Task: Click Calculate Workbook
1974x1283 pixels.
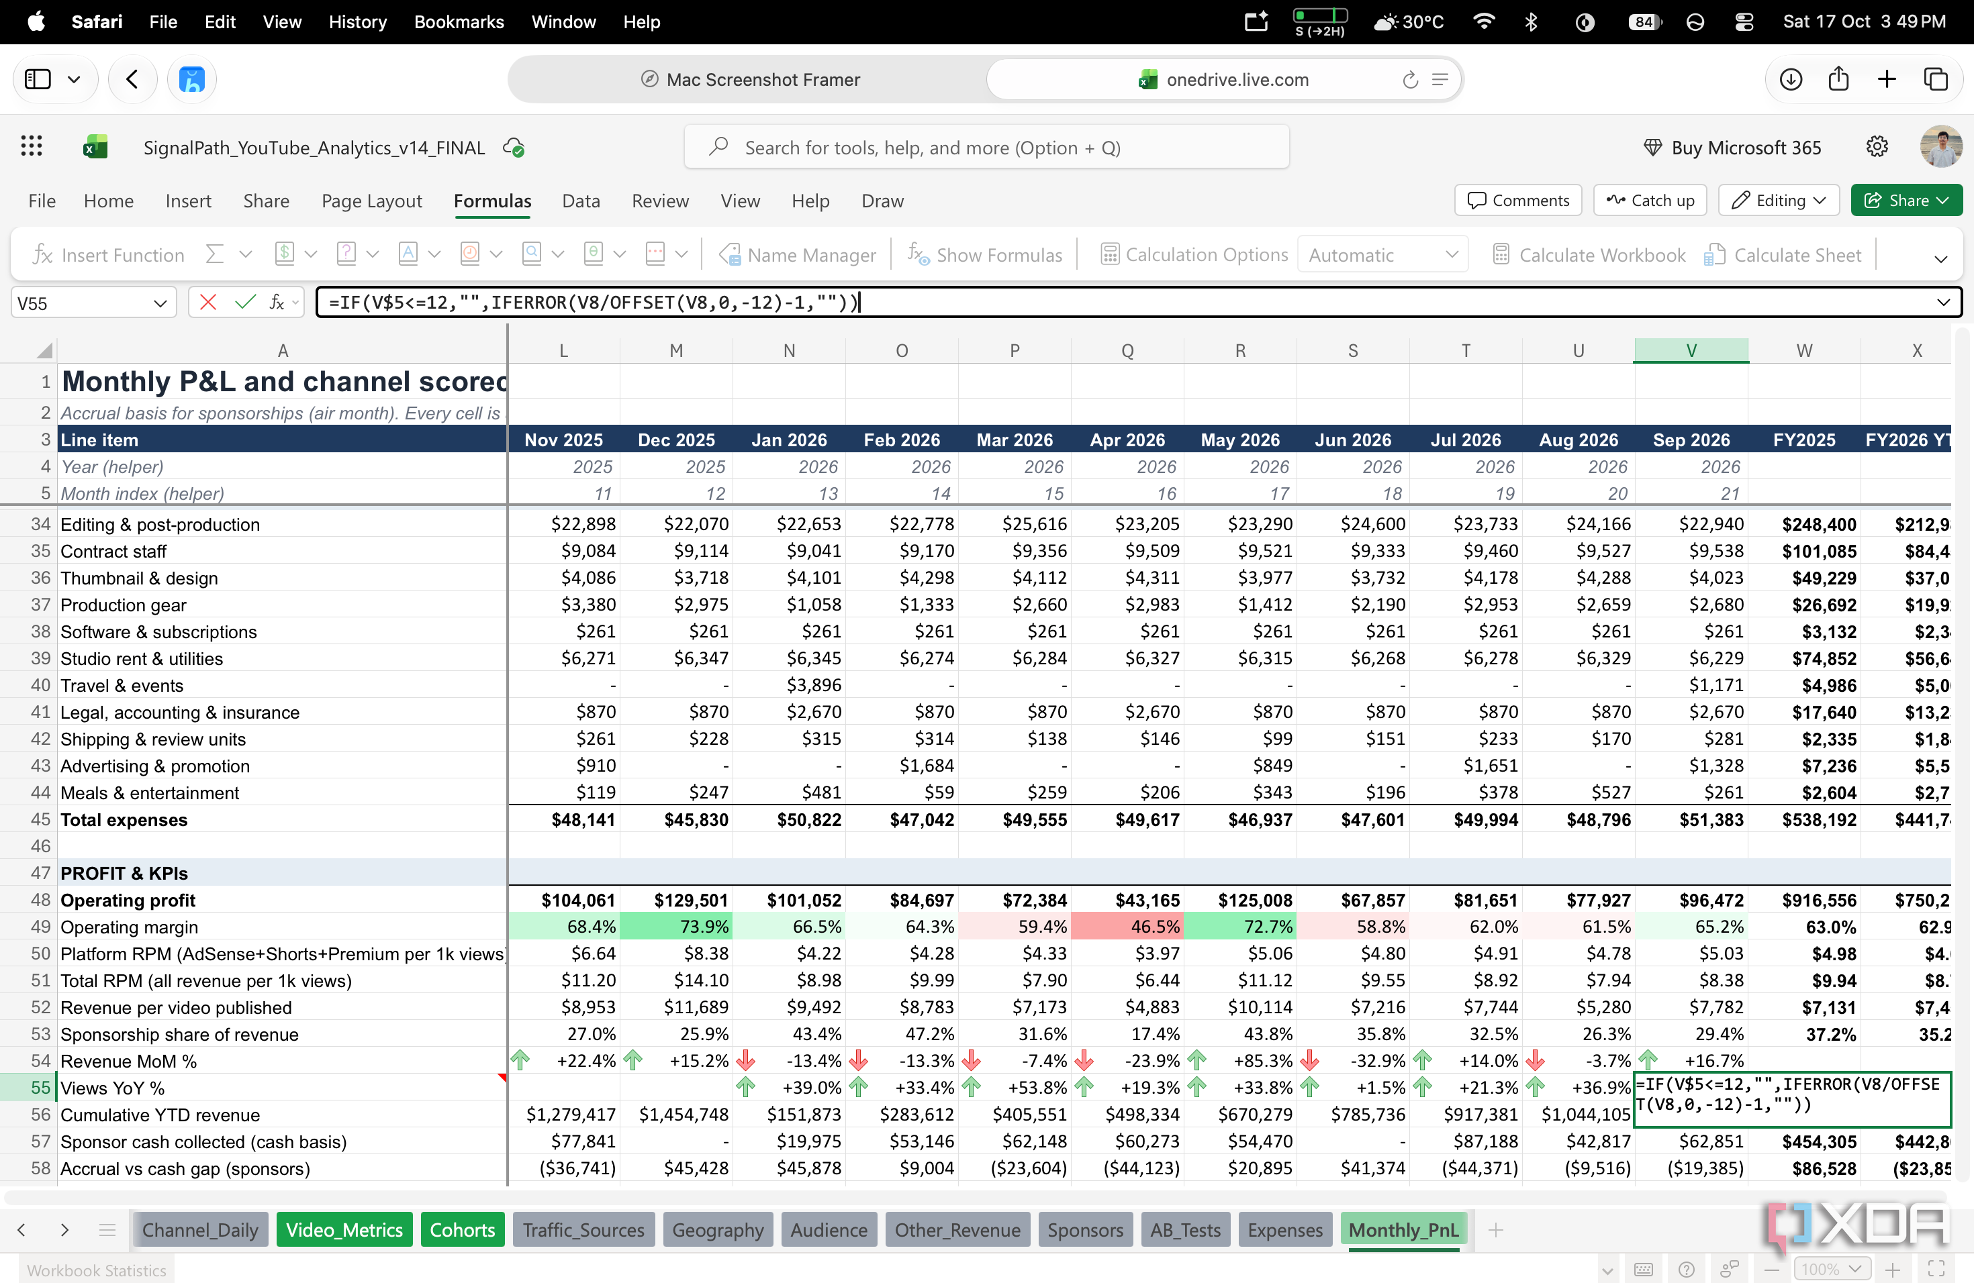Action: [x=1589, y=254]
